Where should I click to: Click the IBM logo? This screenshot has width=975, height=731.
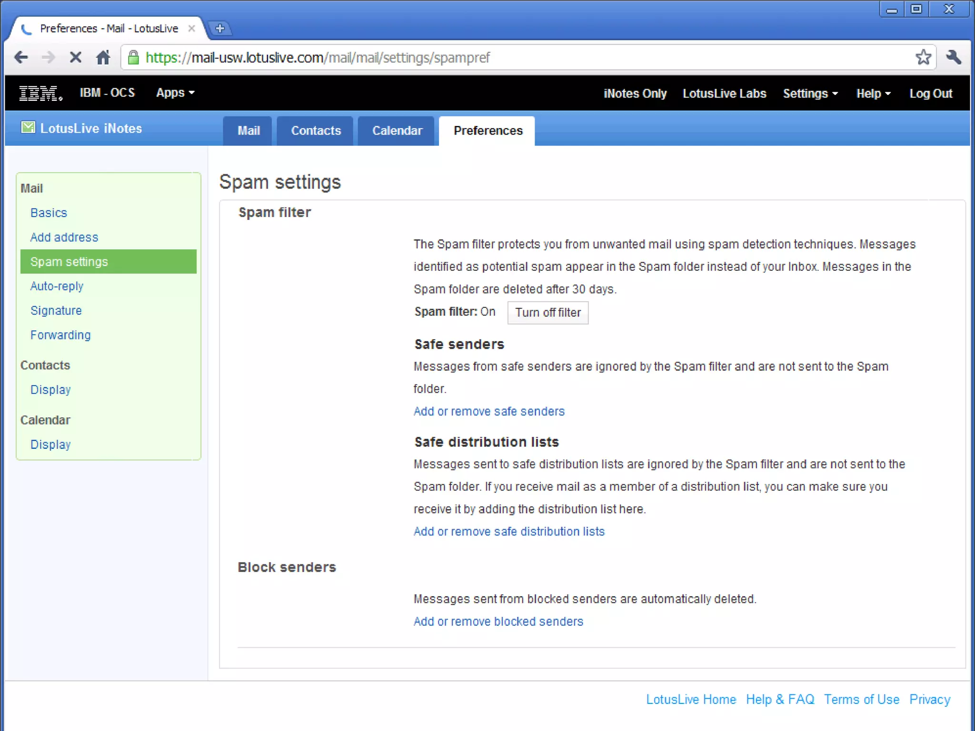click(x=40, y=93)
